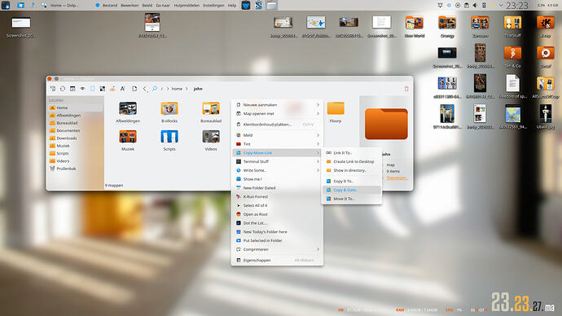Open Bureaublad in the places sidebar
The width and height of the screenshot is (562, 316).
75,123
